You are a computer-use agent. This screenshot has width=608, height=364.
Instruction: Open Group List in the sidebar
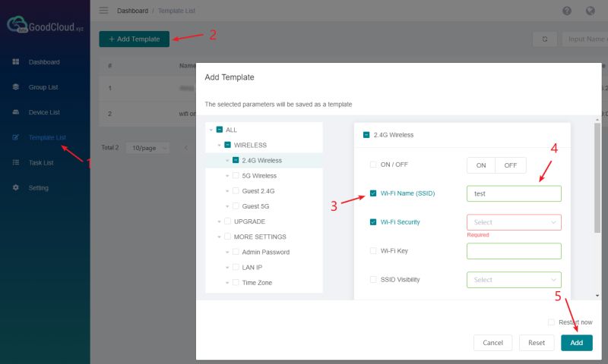tap(43, 87)
